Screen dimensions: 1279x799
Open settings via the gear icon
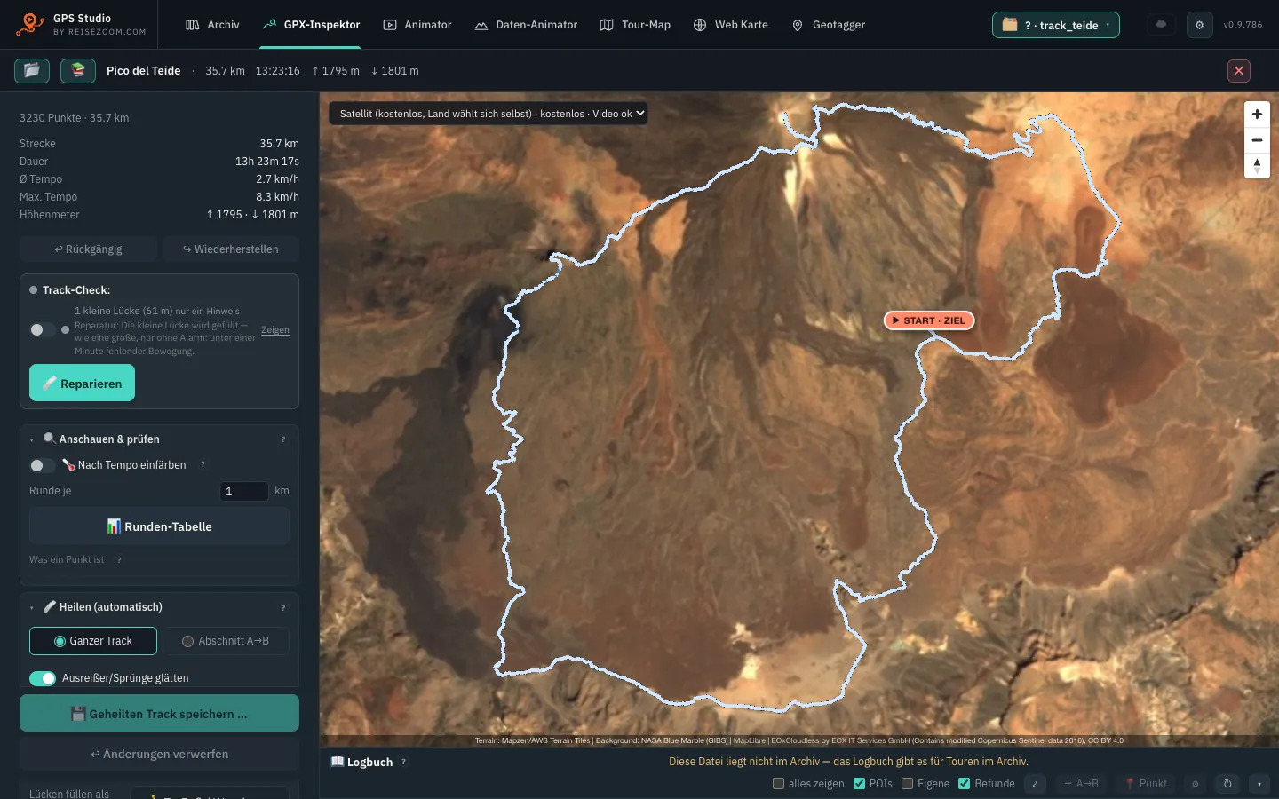1199,25
